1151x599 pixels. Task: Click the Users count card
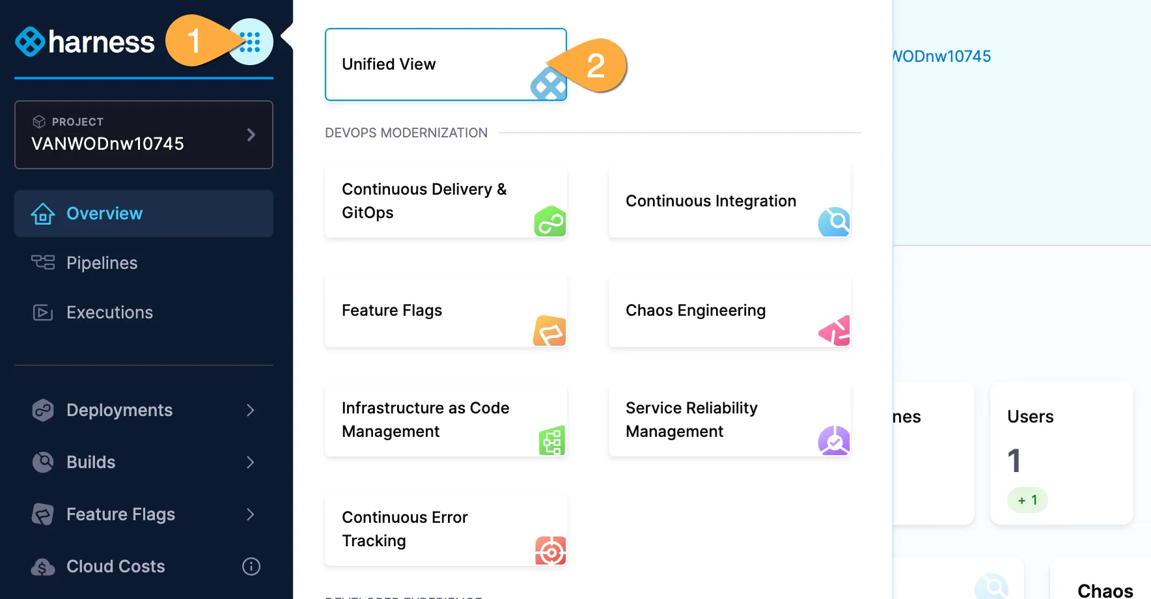tap(1061, 453)
